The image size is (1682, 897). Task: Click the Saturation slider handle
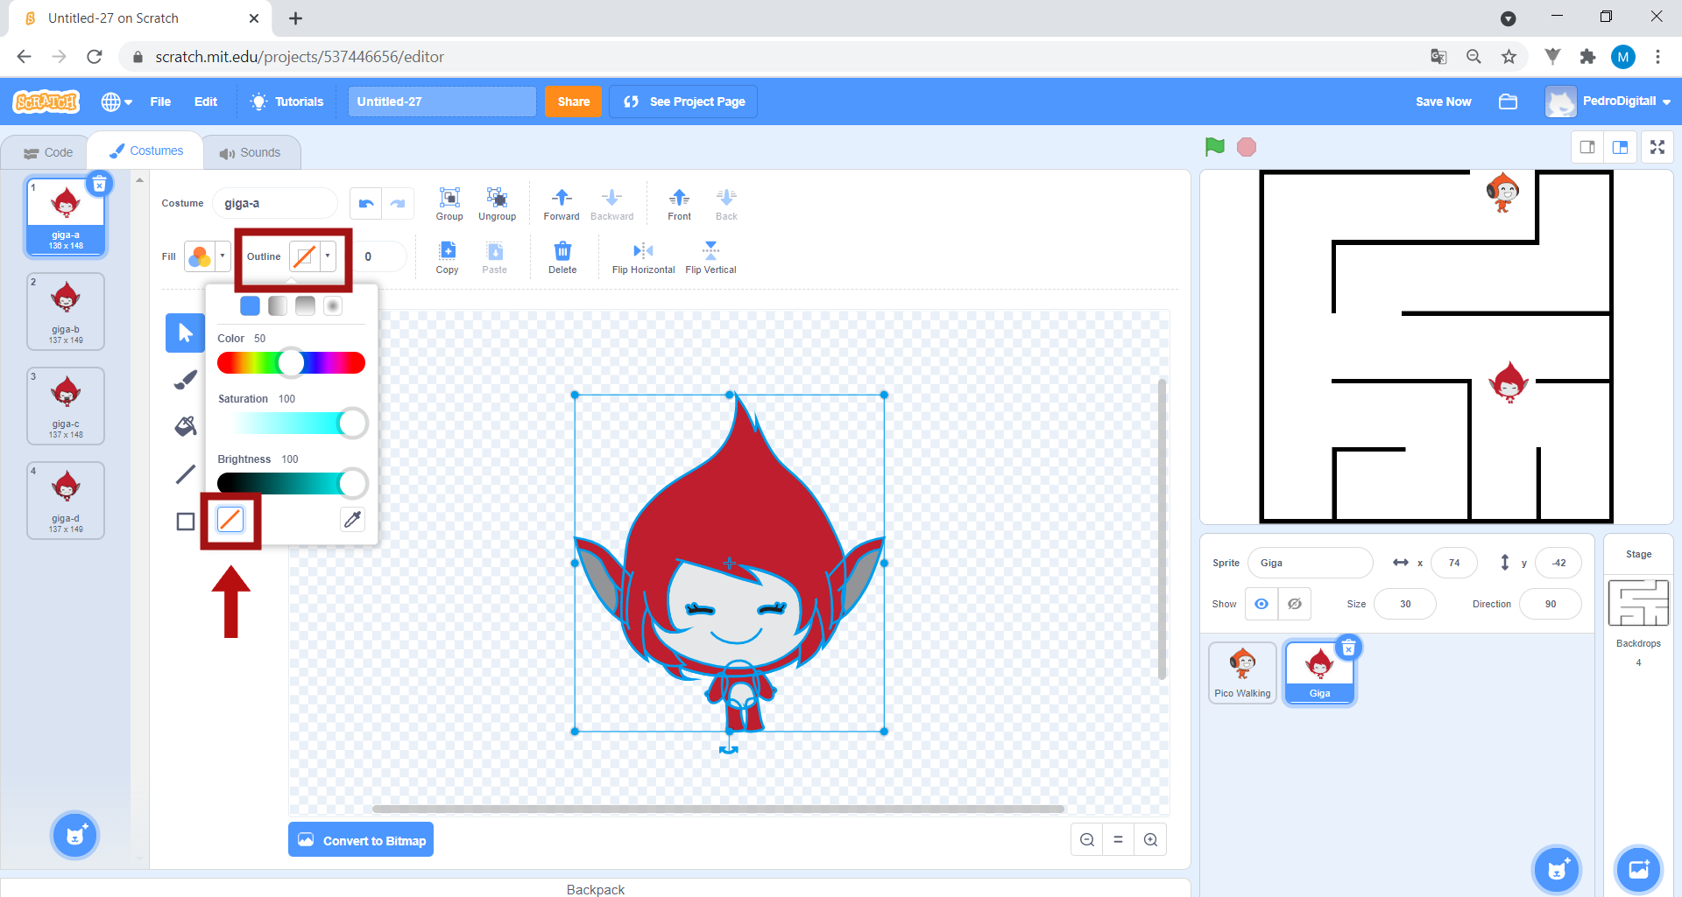tap(352, 423)
